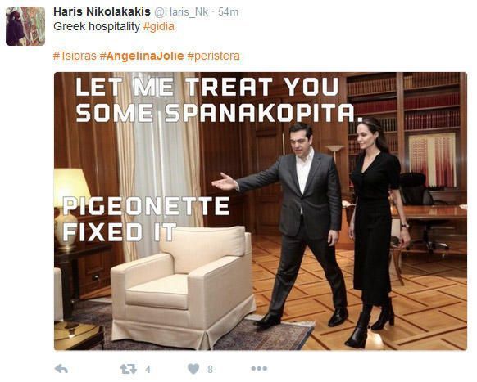The image size is (477, 382).
Task: Open the #AngelinaJolie hashtag
Action: (142, 56)
